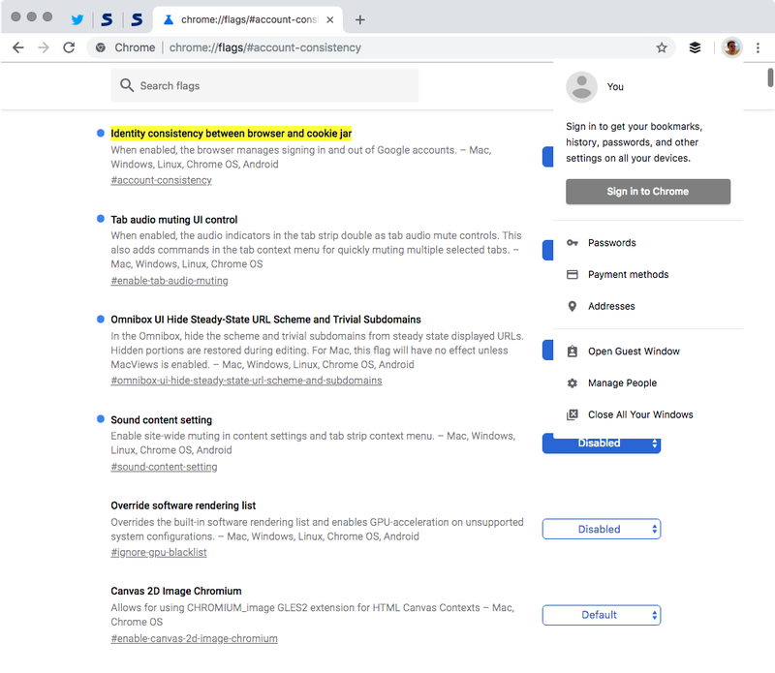Open Chrome's three-dot menu
Viewport: 775px width, 673px height.
pyautogui.click(x=758, y=46)
